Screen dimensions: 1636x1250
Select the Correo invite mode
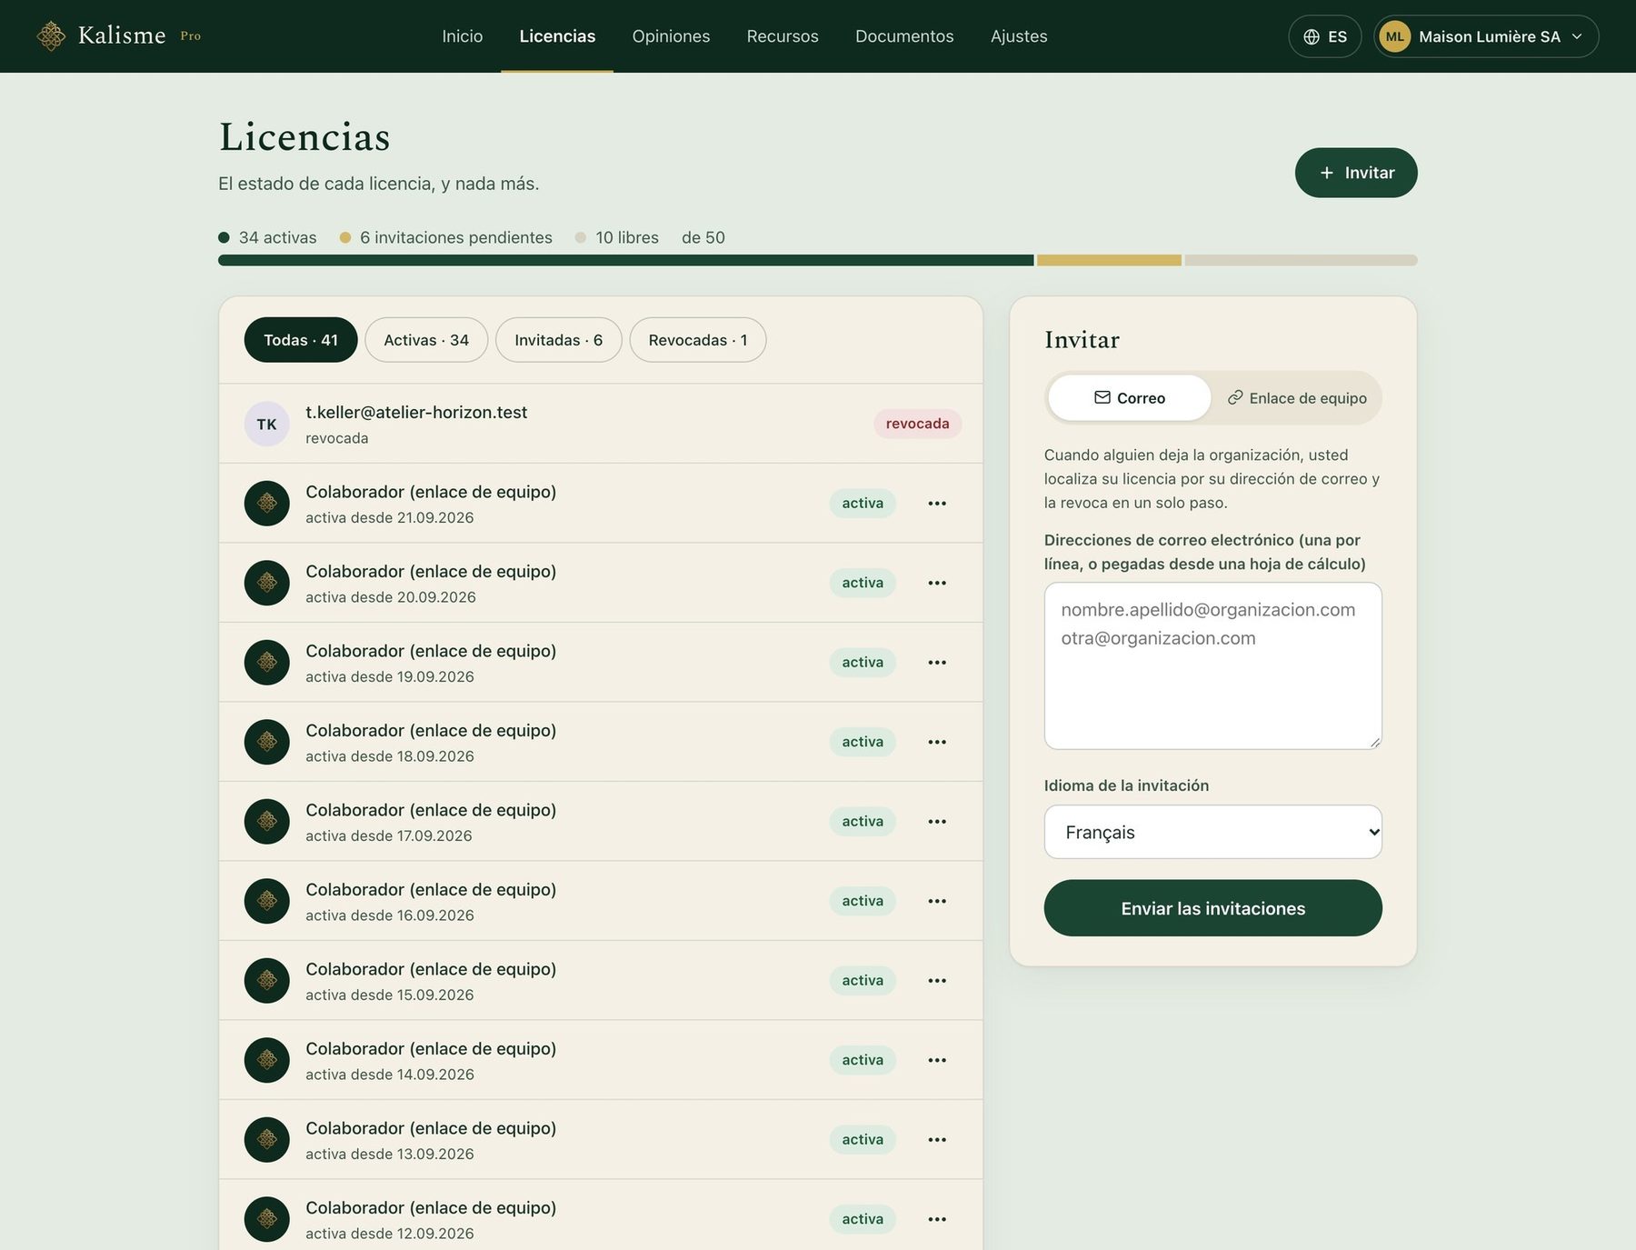click(x=1130, y=398)
